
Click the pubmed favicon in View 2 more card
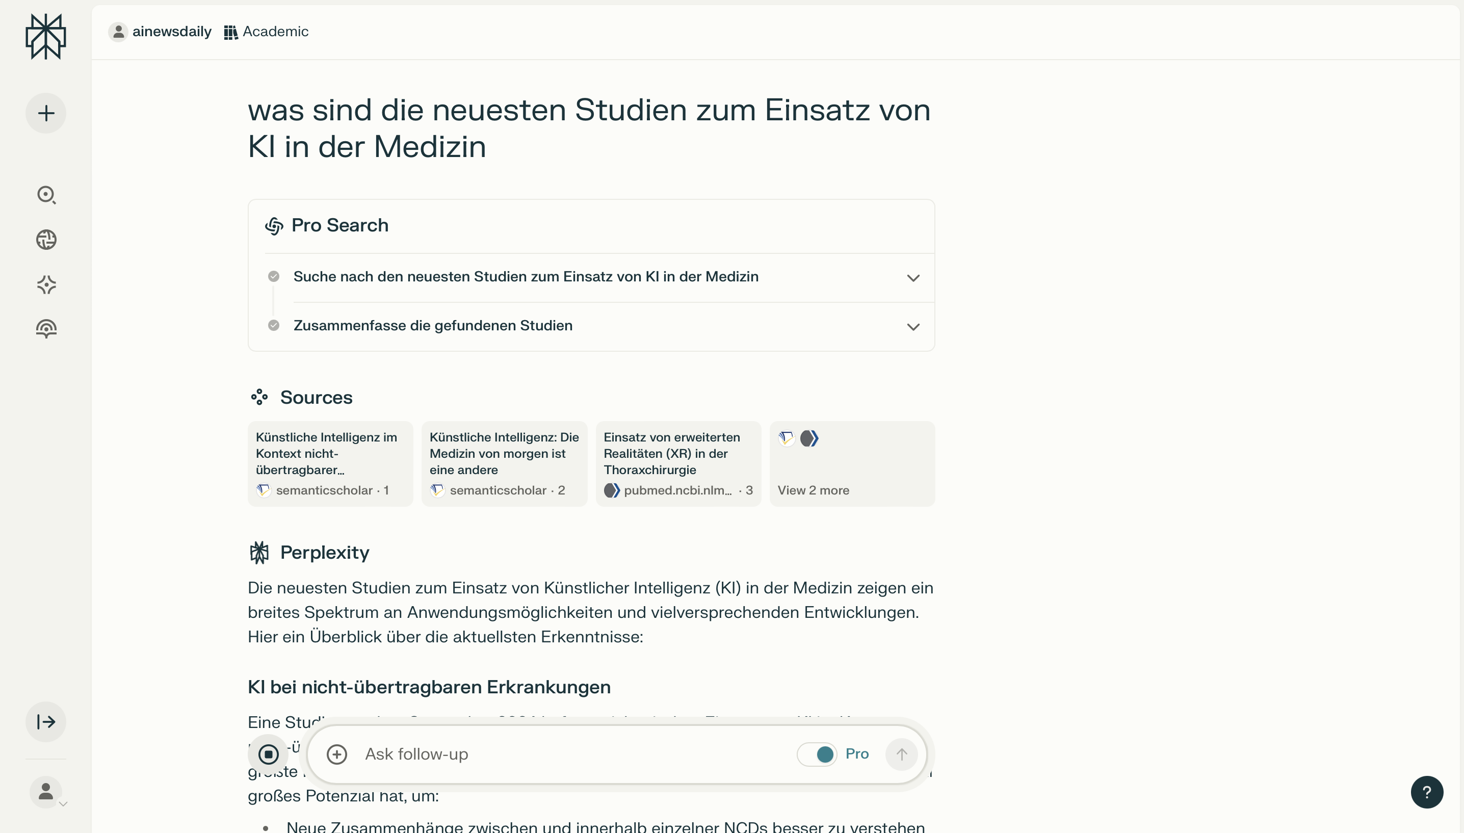tap(809, 439)
